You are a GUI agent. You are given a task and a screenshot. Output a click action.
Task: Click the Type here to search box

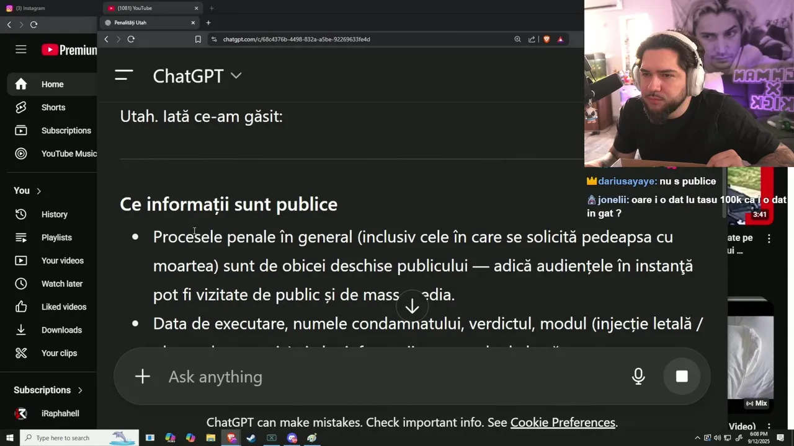(79, 438)
